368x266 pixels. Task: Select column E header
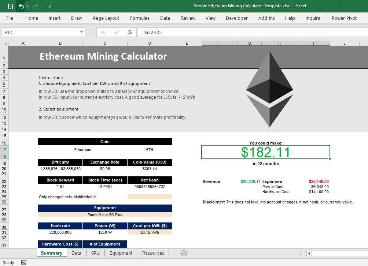pyautogui.click(x=187, y=43)
